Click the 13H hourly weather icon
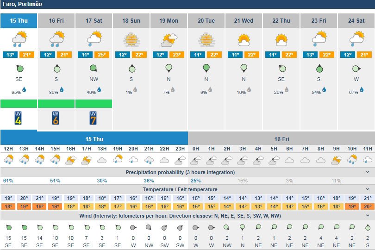This screenshot has width=375, height=250. tap(24, 160)
